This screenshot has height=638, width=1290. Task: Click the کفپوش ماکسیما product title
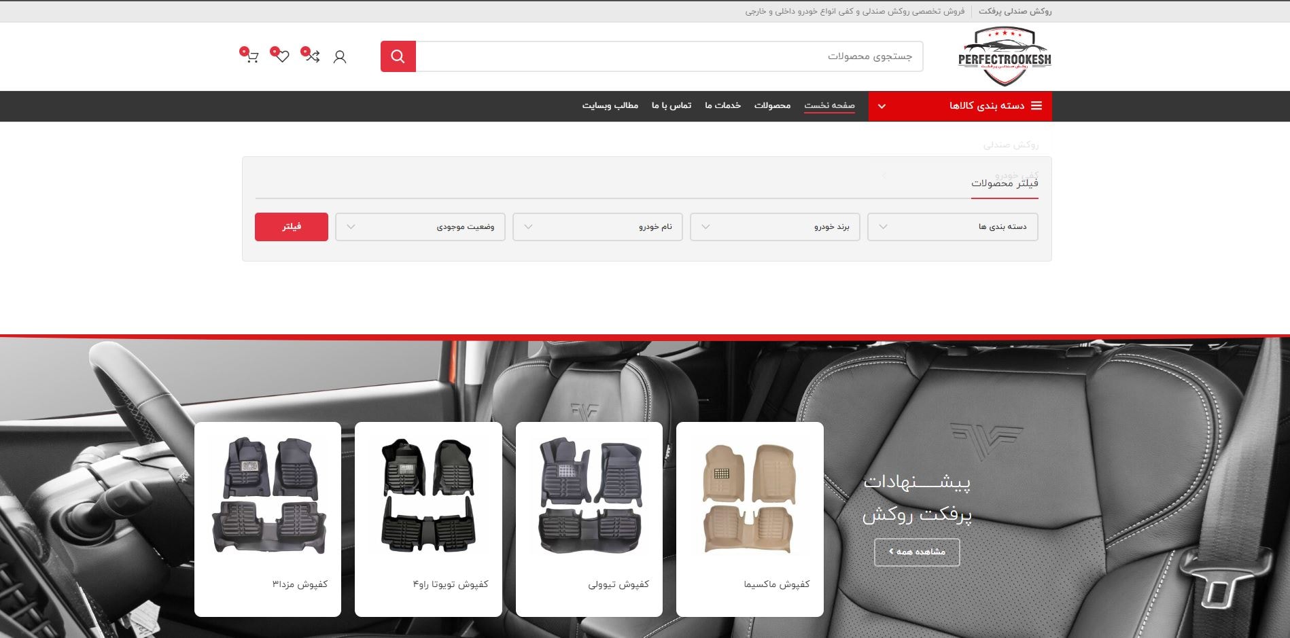[776, 584]
